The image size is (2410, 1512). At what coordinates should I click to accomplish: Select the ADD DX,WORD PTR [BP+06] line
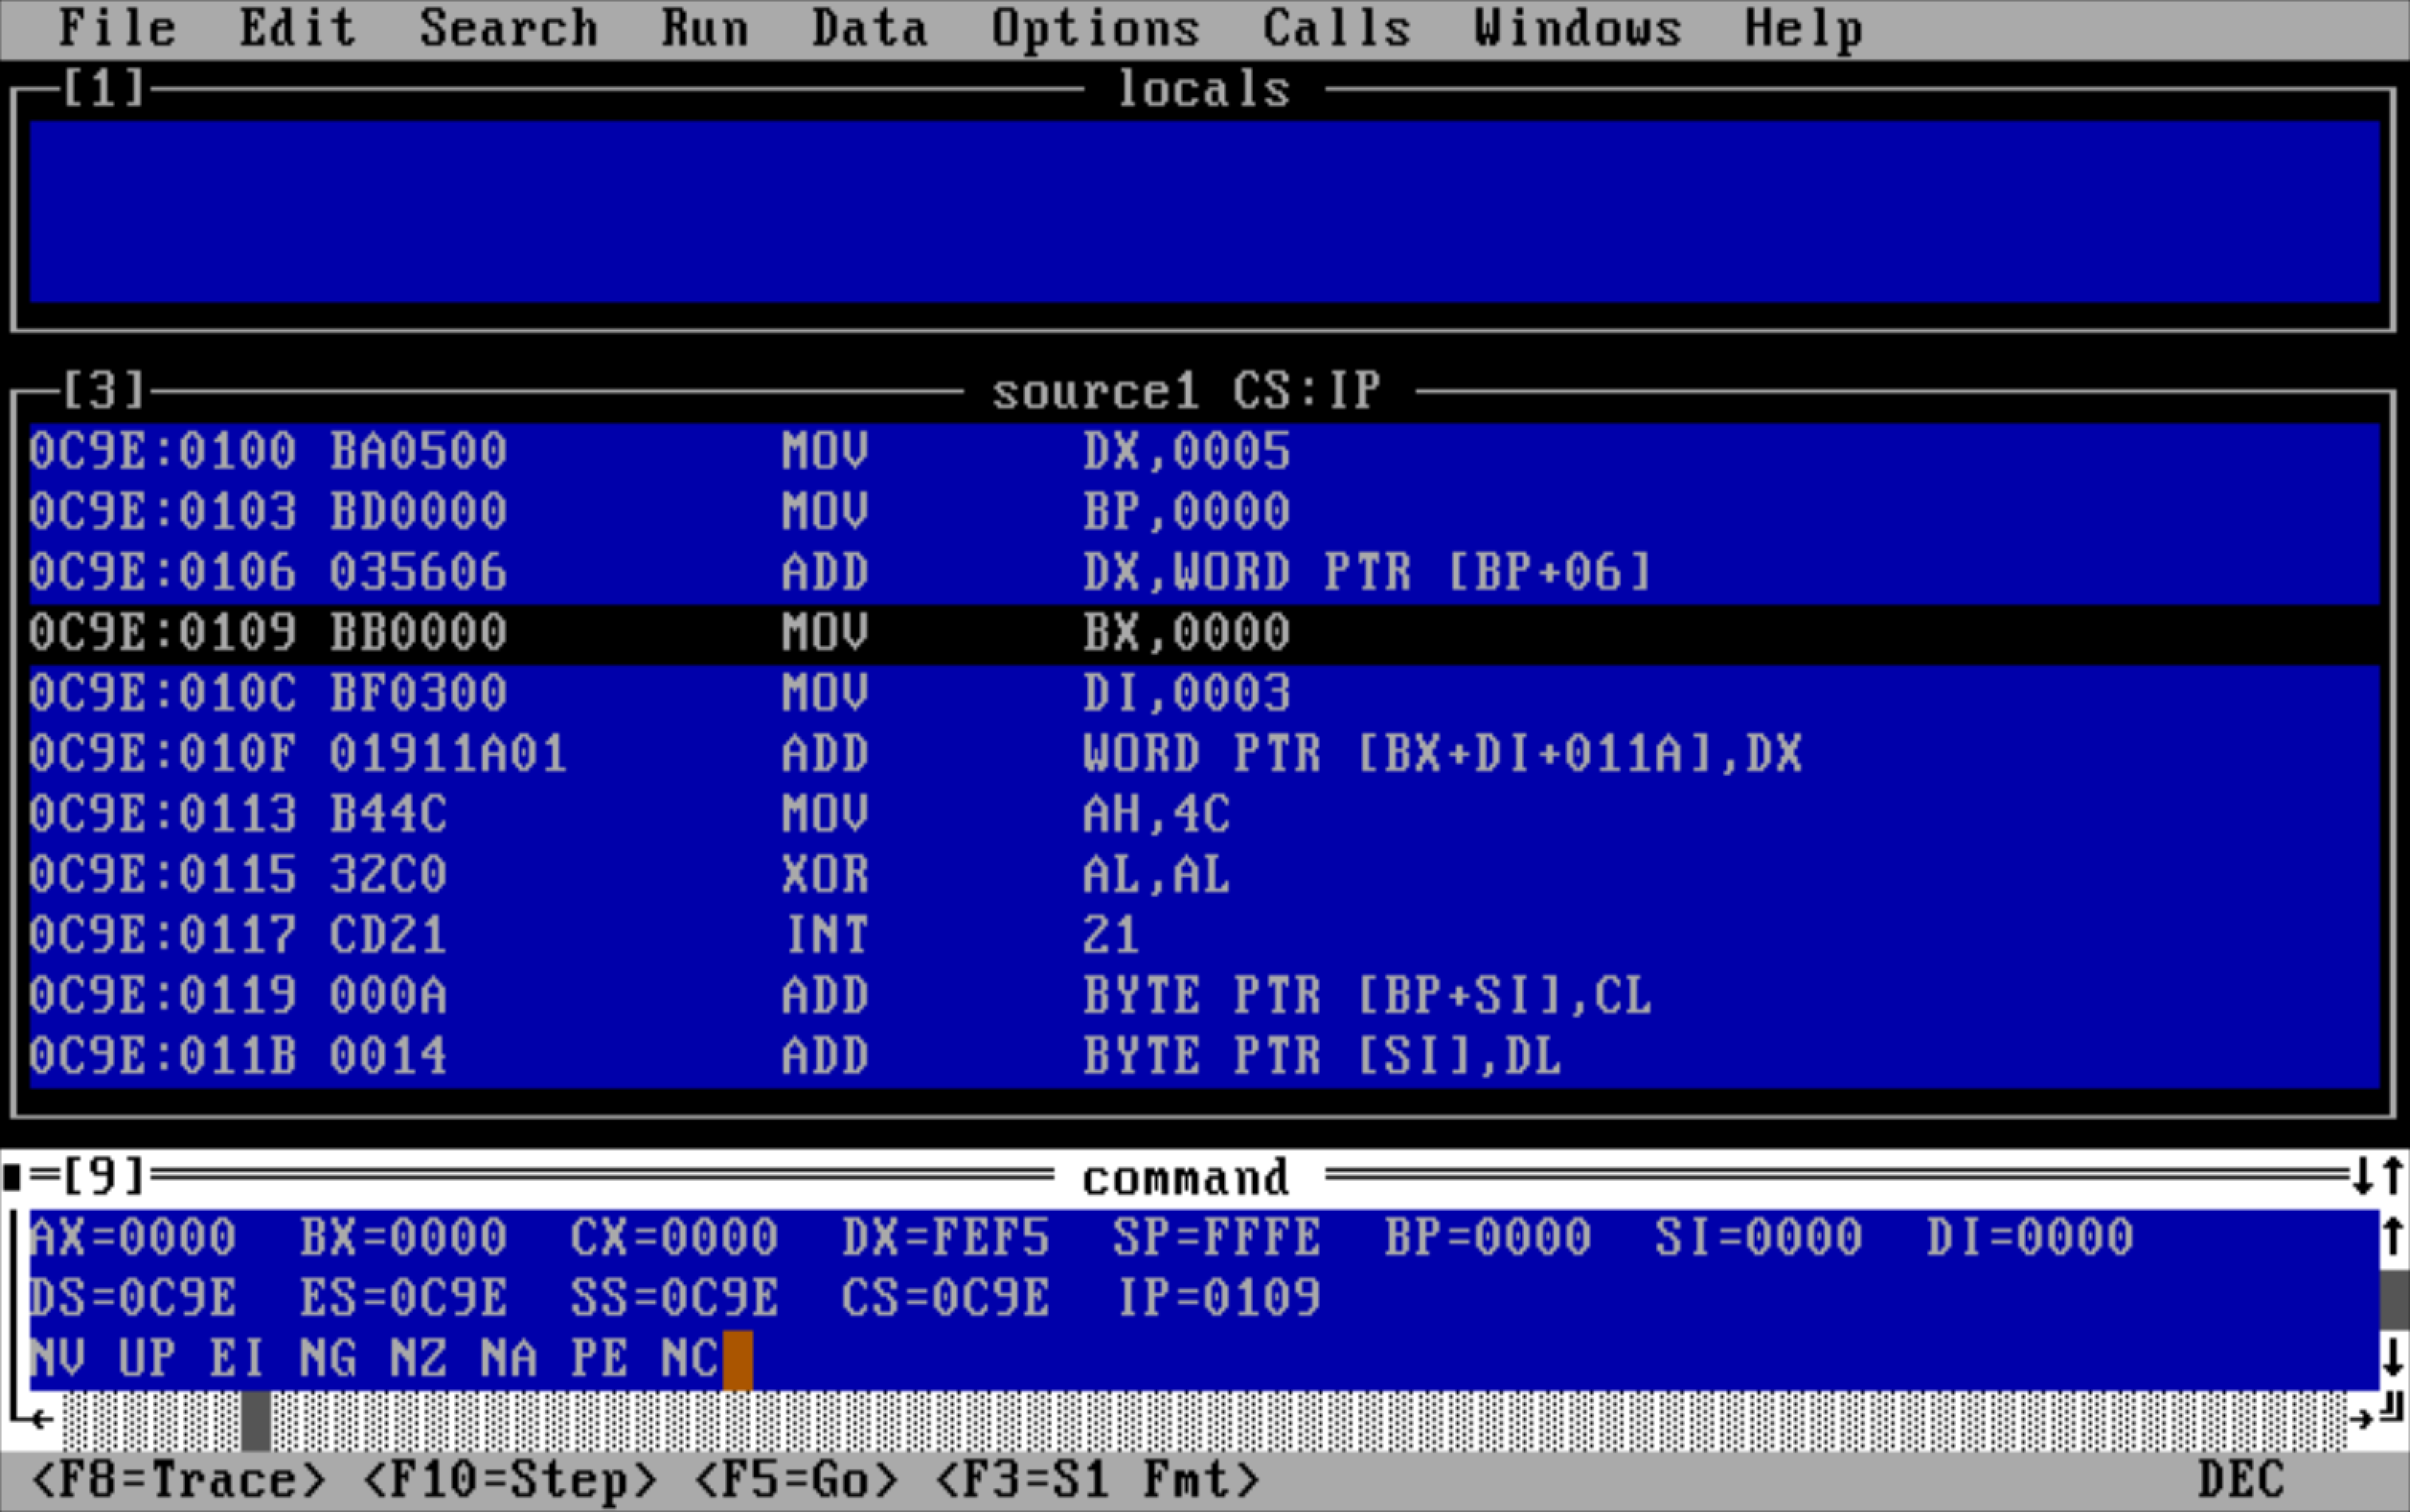click(1204, 573)
